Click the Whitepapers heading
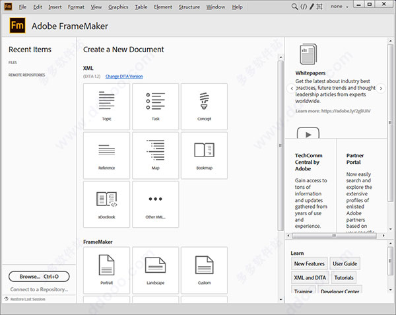396x315 pixels. coord(310,73)
